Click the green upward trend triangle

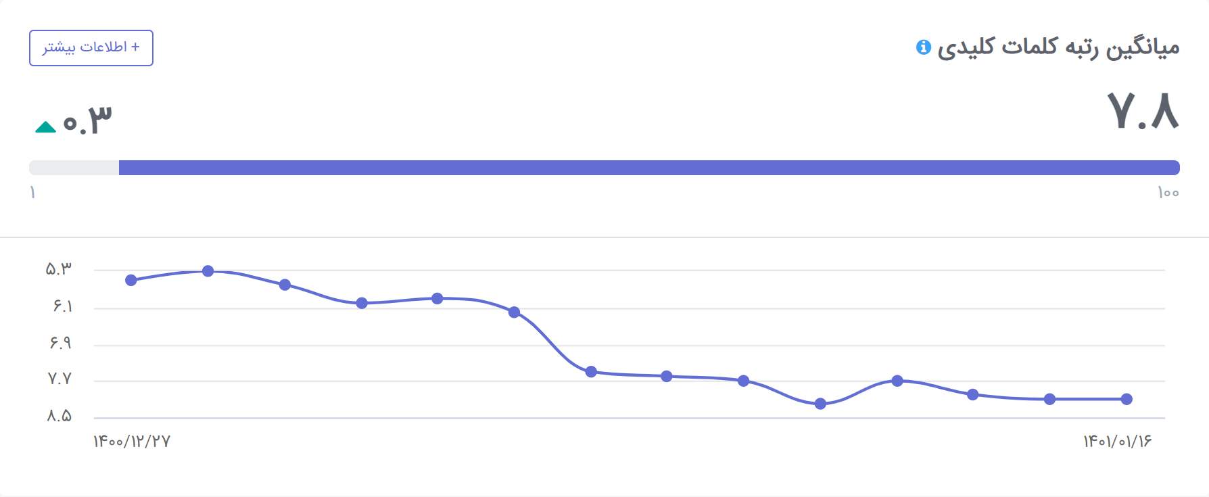click(x=45, y=127)
